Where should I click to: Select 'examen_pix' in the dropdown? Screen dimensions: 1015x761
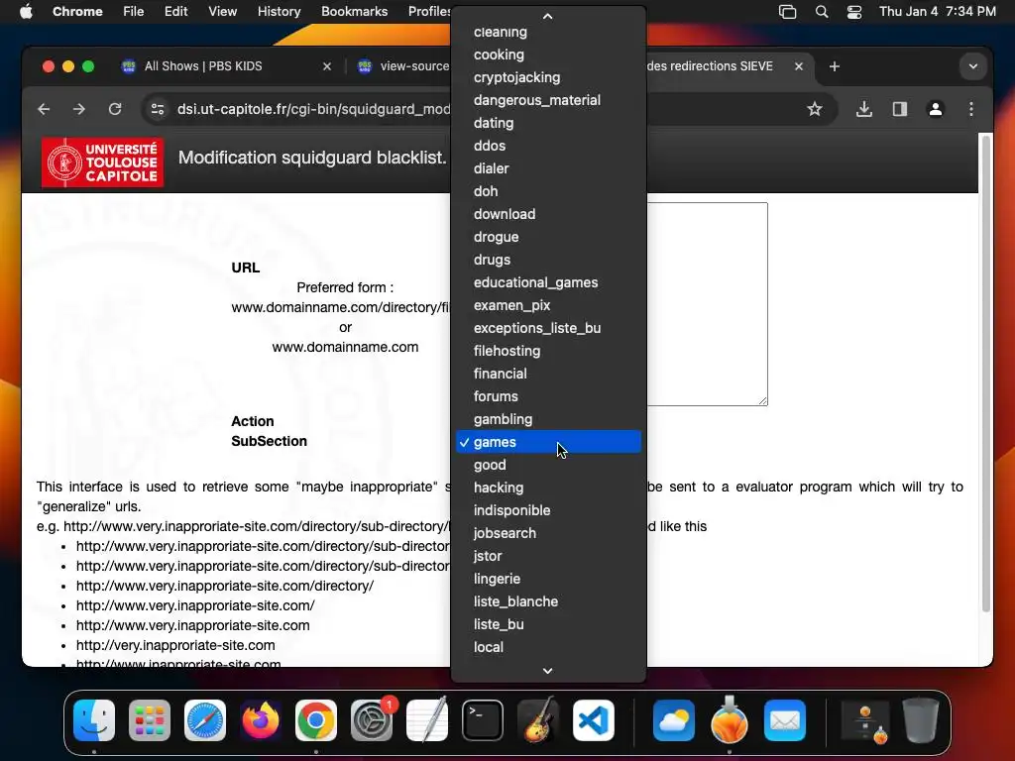point(548,305)
